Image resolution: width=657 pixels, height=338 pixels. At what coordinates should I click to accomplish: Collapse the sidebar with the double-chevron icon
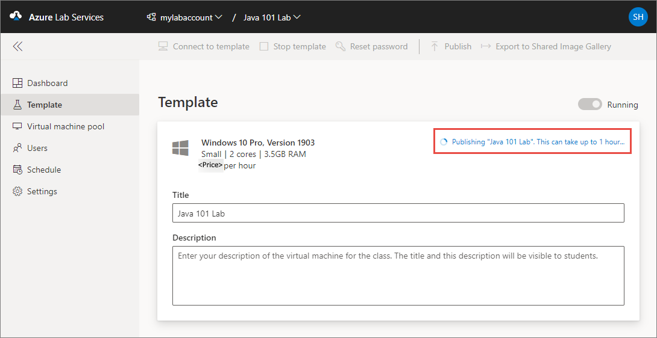tap(17, 46)
